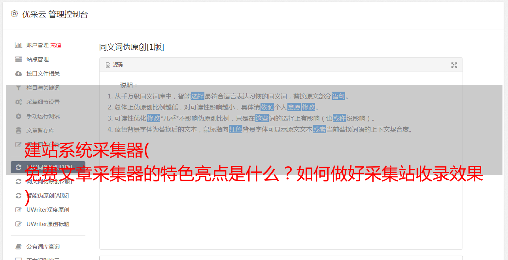The height and width of the screenshot is (260, 508).
Task: Click the gears icon for 采集细节设置
Action: [18, 102]
